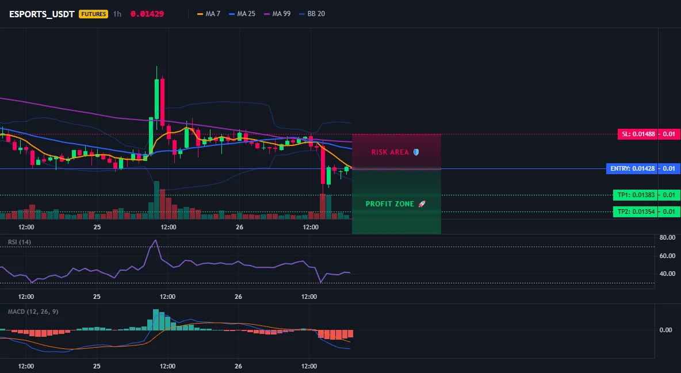Viewport: 681px width, 373px height.
Task: Click the 60.00 RSI axis value
Action: [667, 256]
